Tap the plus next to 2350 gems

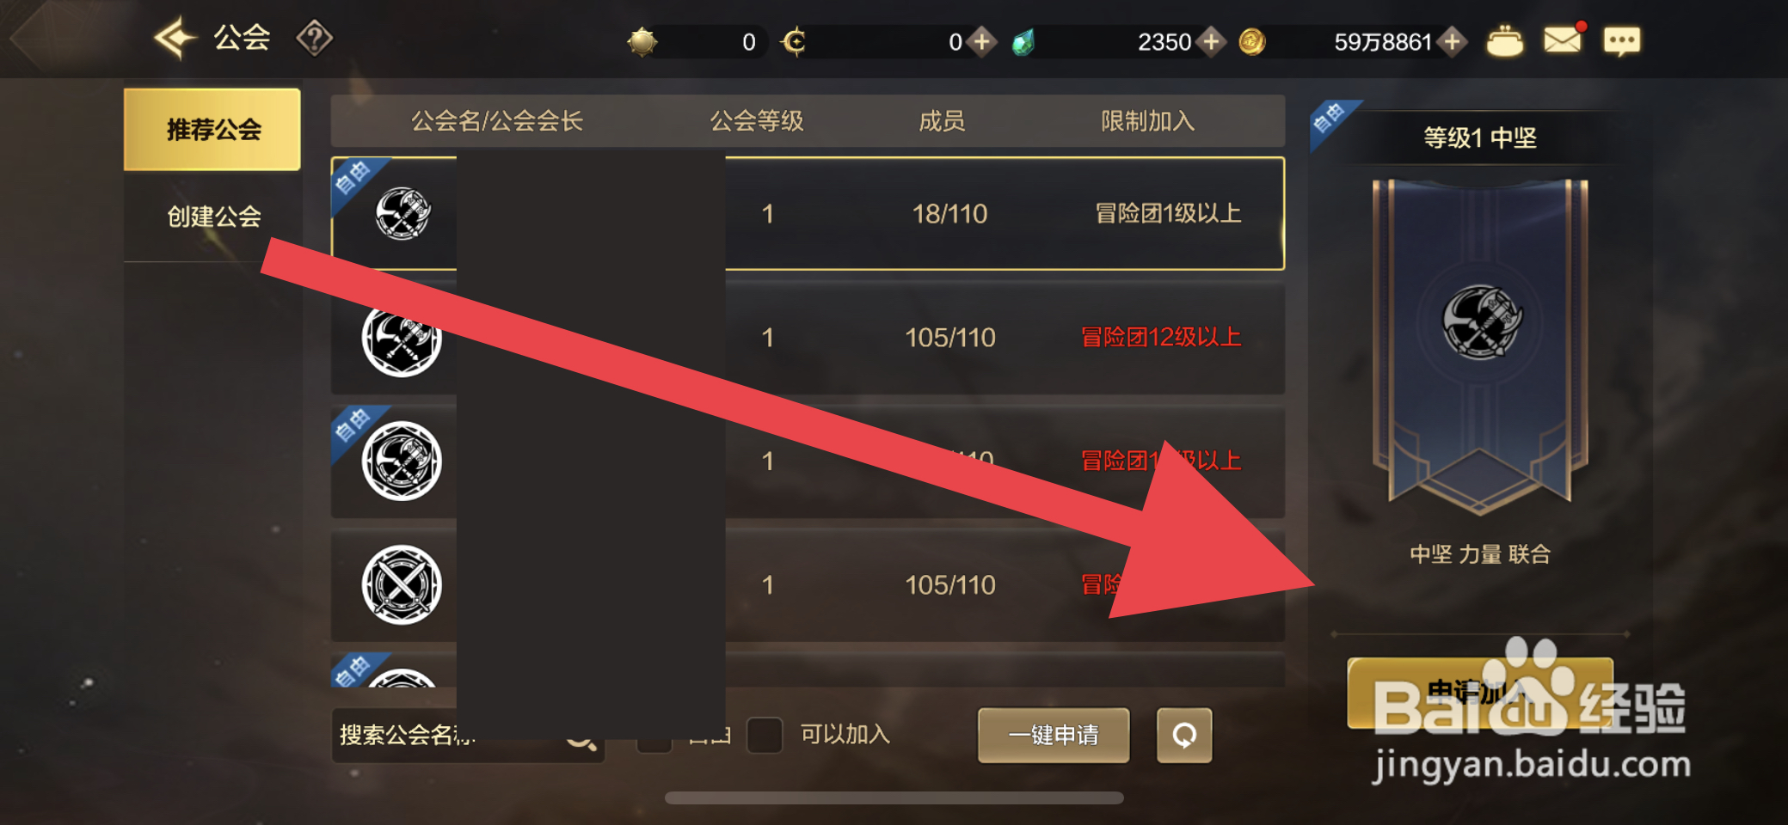(1211, 41)
